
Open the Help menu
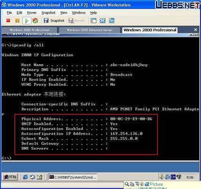pos(93,13)
